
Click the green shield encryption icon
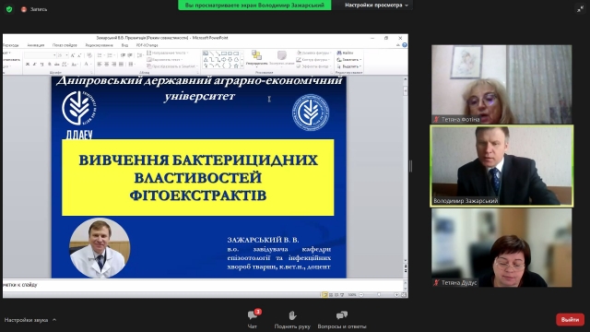[9, 9]
